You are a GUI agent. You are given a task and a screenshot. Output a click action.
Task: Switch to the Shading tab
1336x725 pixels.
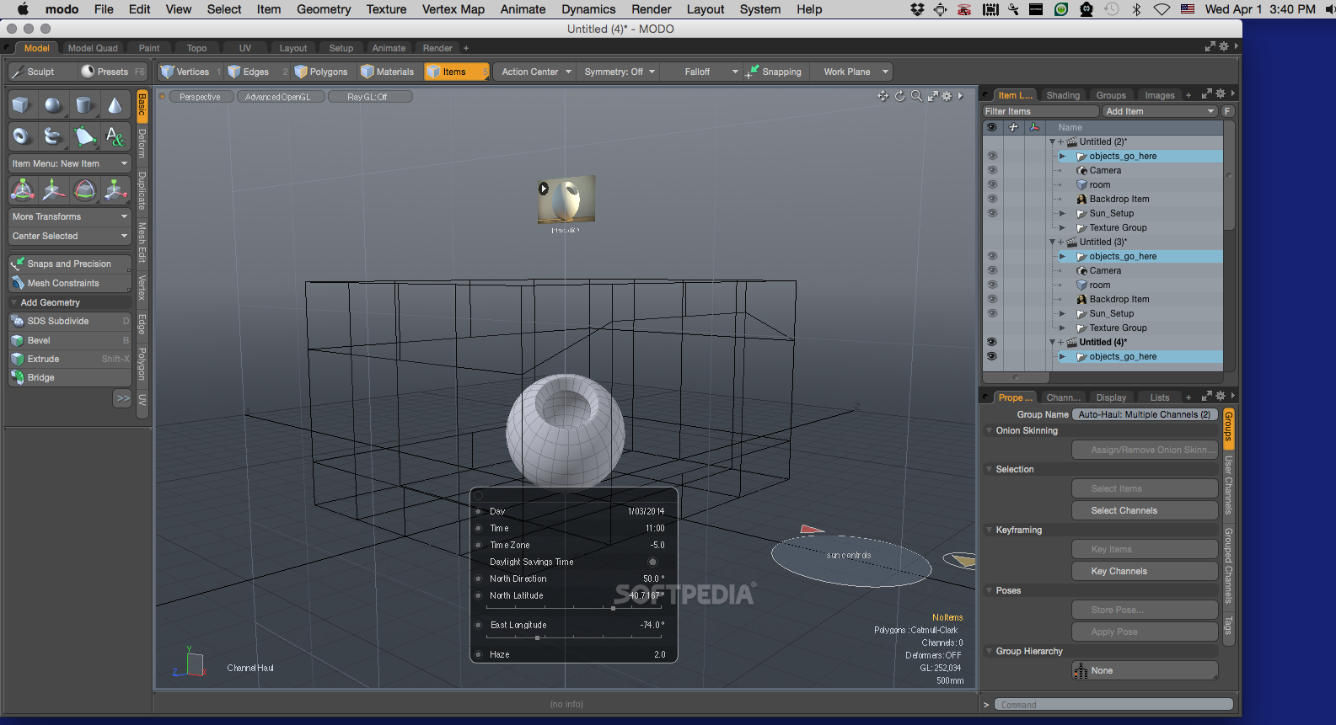click(x=1063, y=95)
